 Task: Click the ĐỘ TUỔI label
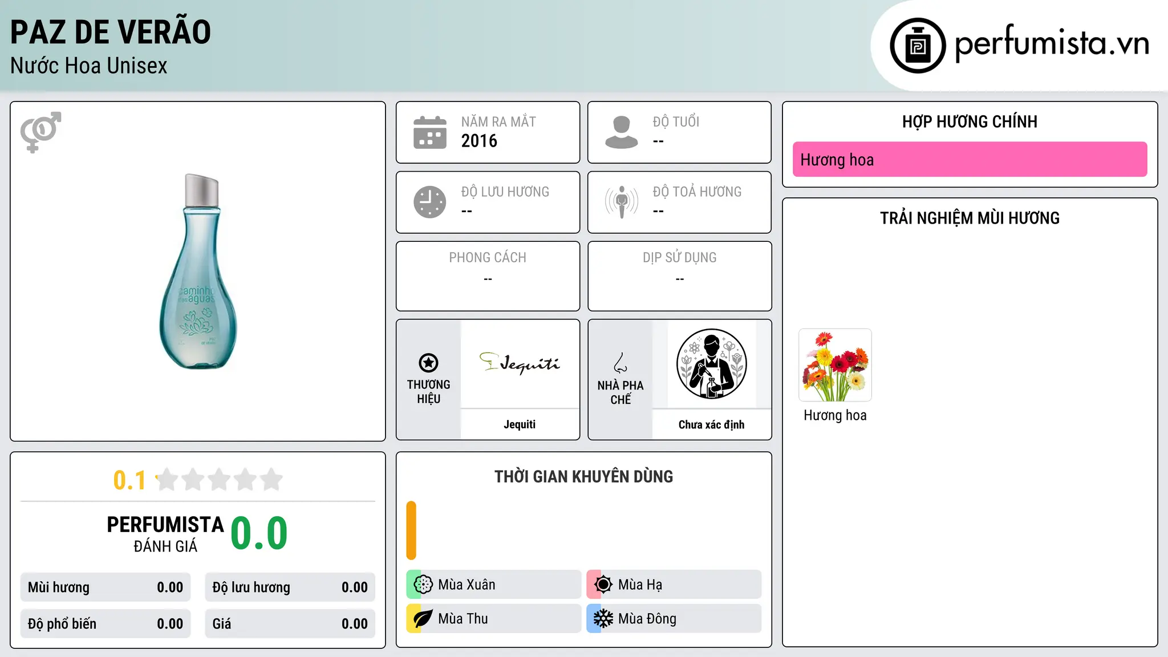[x=676, y=122]
